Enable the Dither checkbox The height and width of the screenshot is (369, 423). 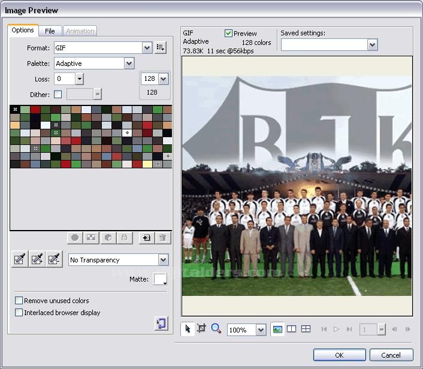[58, 95]
